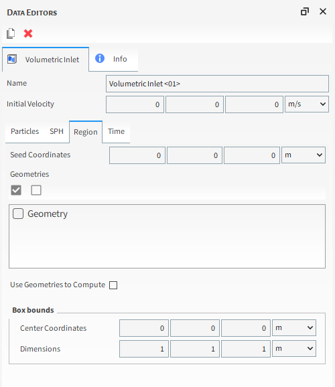Click the Volumetric Inlet tab icon
This screenshot has width=335, height=387.
12,59
